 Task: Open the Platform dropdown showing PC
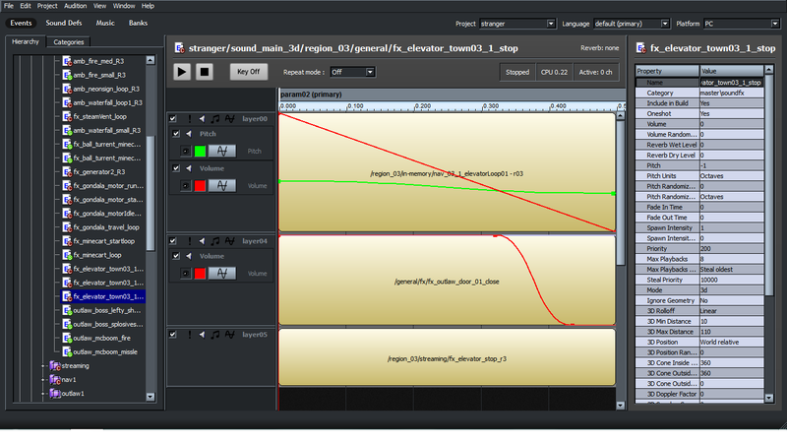(742, 24)
